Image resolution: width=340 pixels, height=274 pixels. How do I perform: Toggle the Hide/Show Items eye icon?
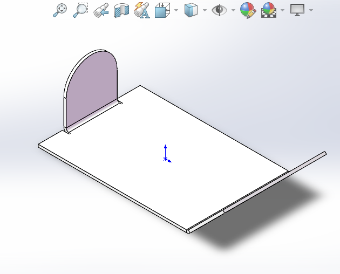pyautogui.click(x=220, y=10)
